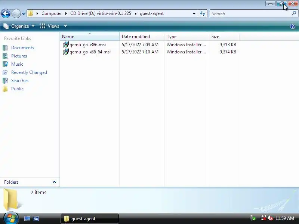299x224 pixels.
Task: Click the grayed Forward navigation button
Action: [x=16, y=13]
